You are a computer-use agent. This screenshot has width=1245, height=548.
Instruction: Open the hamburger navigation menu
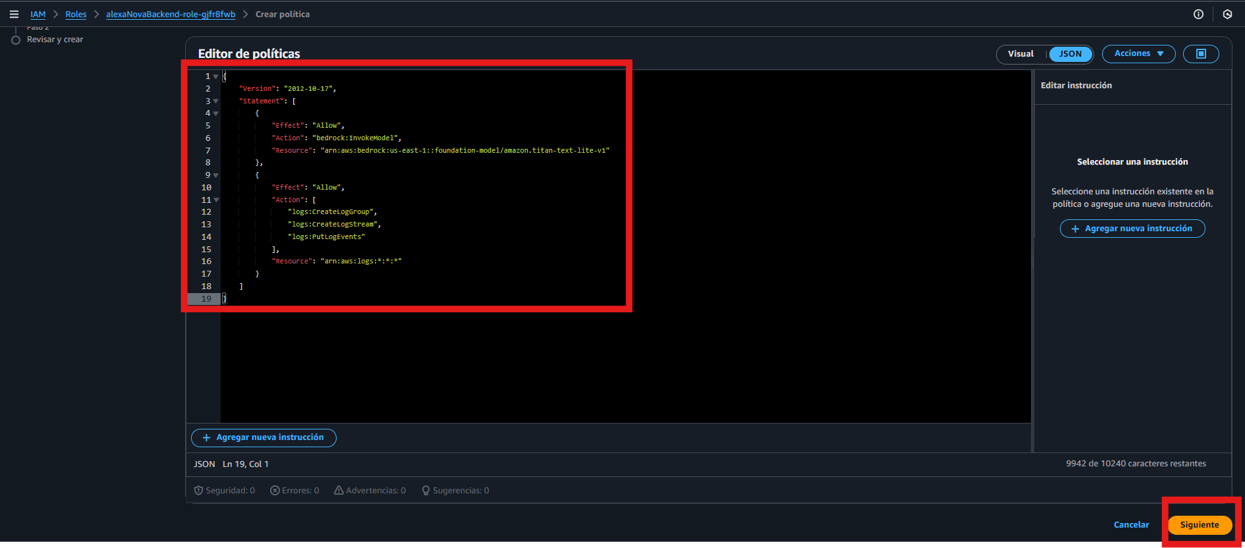[14, 14]
